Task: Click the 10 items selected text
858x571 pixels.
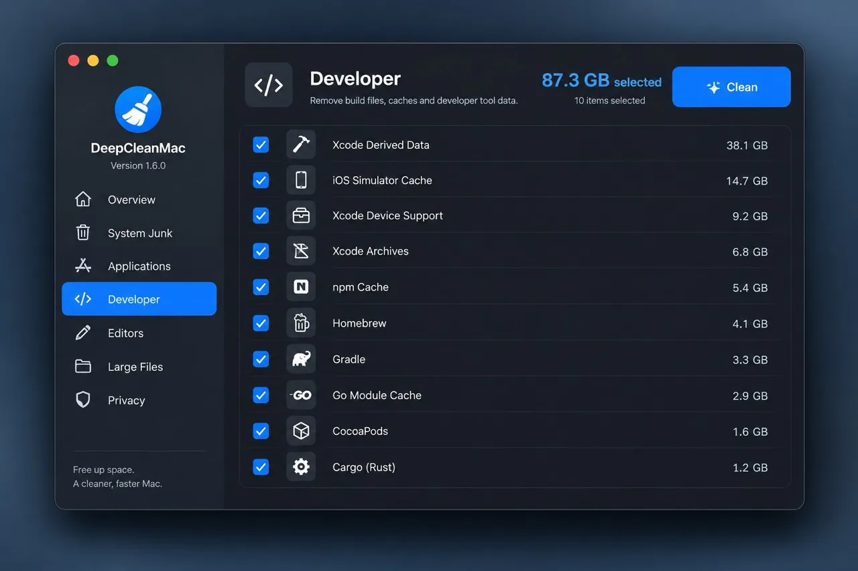Action: point(609,100)
